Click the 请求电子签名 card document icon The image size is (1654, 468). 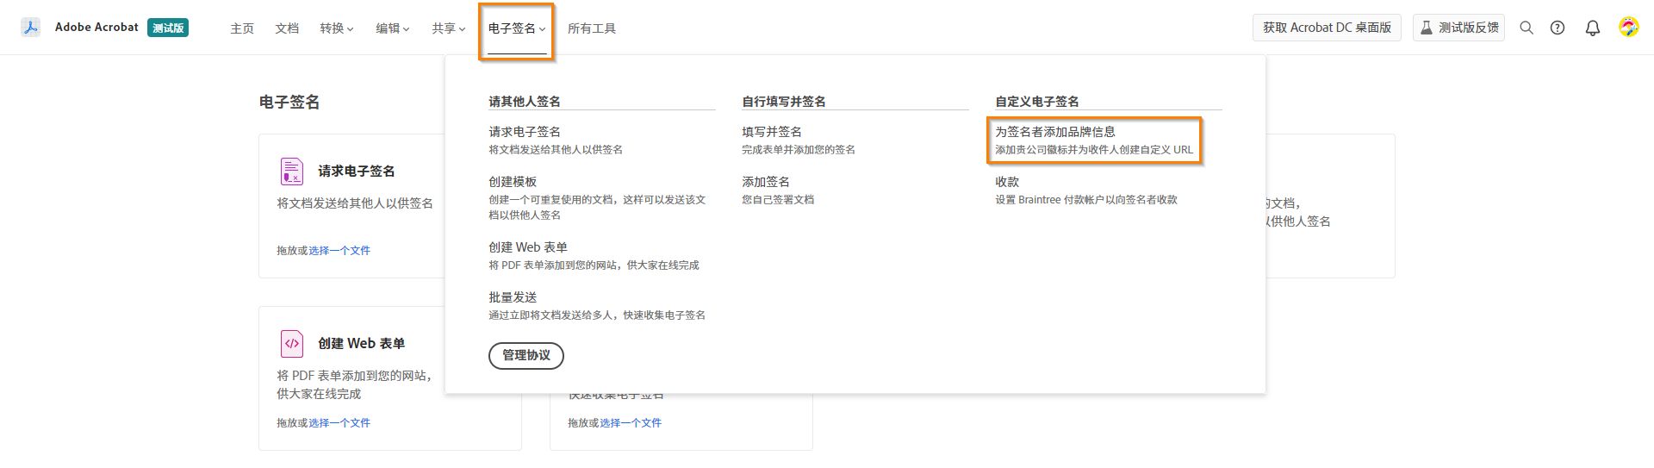tap(292, 172)
